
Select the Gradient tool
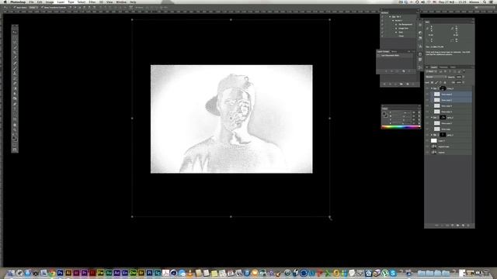click(15, 88)
